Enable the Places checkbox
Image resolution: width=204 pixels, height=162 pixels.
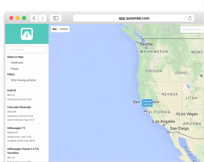click(9, 69)
